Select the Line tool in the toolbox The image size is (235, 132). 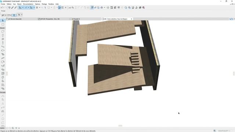pyautogui.click(x=3, y=115)
